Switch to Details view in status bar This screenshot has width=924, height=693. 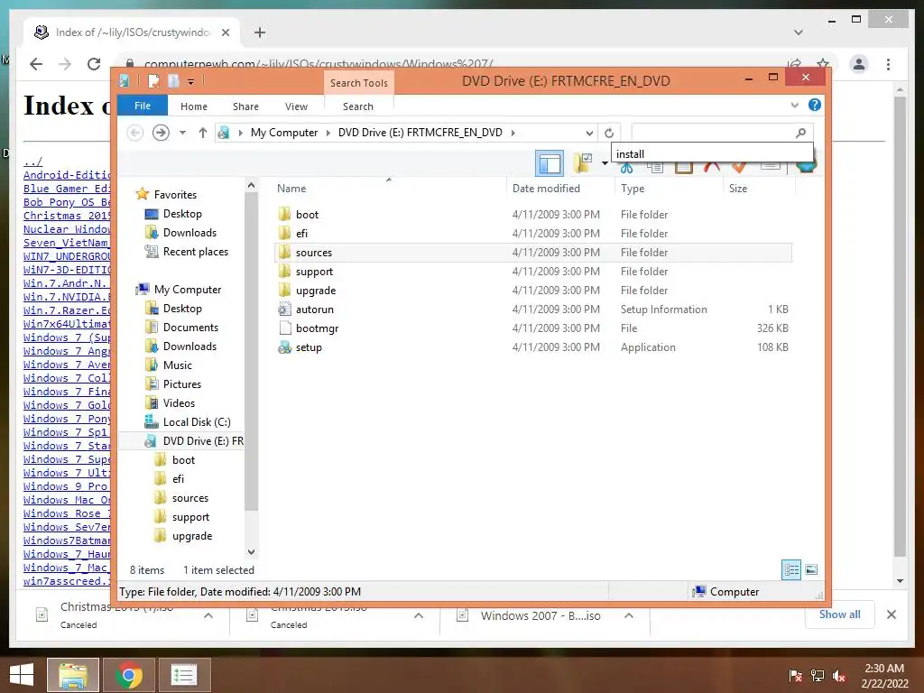[x=790, y=569]
